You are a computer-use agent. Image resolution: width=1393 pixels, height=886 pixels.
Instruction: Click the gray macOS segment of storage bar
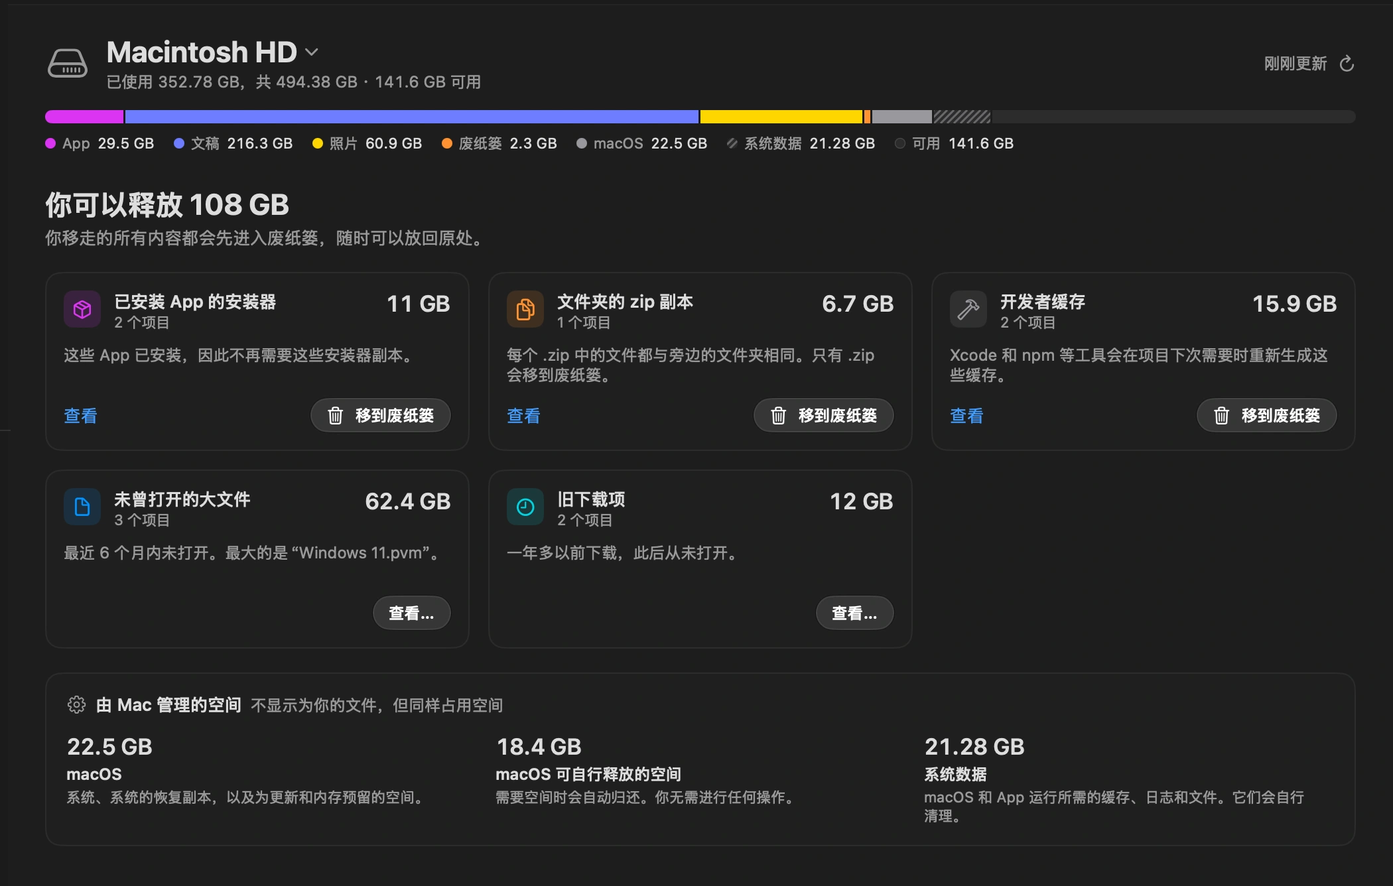click(x=902, y=117)
